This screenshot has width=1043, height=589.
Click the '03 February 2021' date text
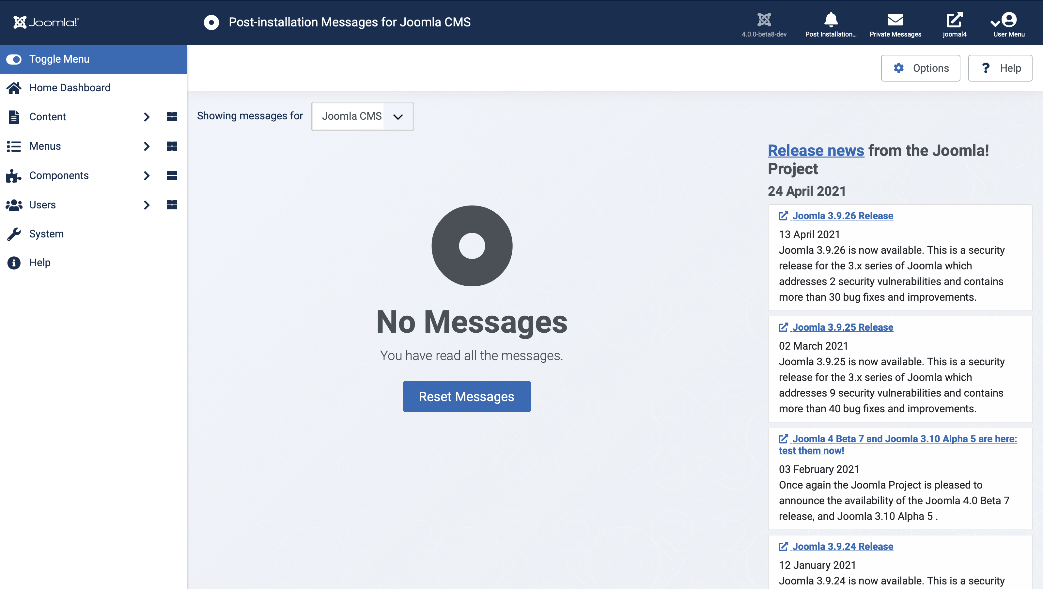(819, 469)
